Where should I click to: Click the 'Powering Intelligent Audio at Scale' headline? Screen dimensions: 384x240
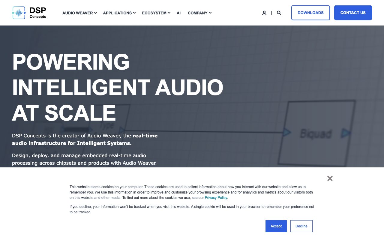[118, 87]
